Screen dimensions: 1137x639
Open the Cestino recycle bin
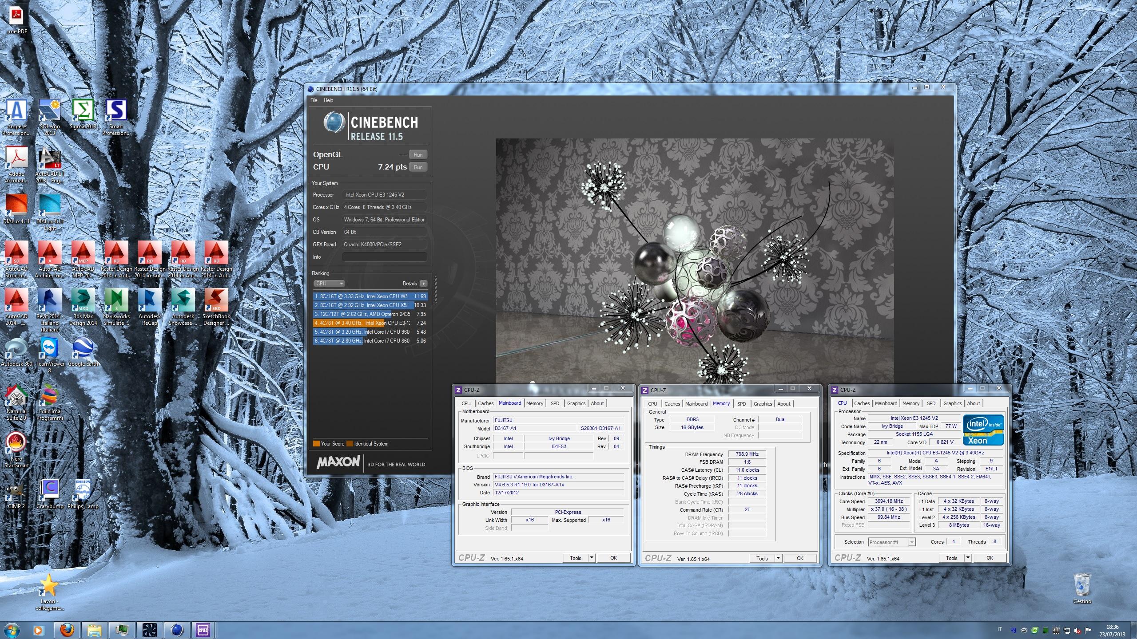tap(1082, 588)
